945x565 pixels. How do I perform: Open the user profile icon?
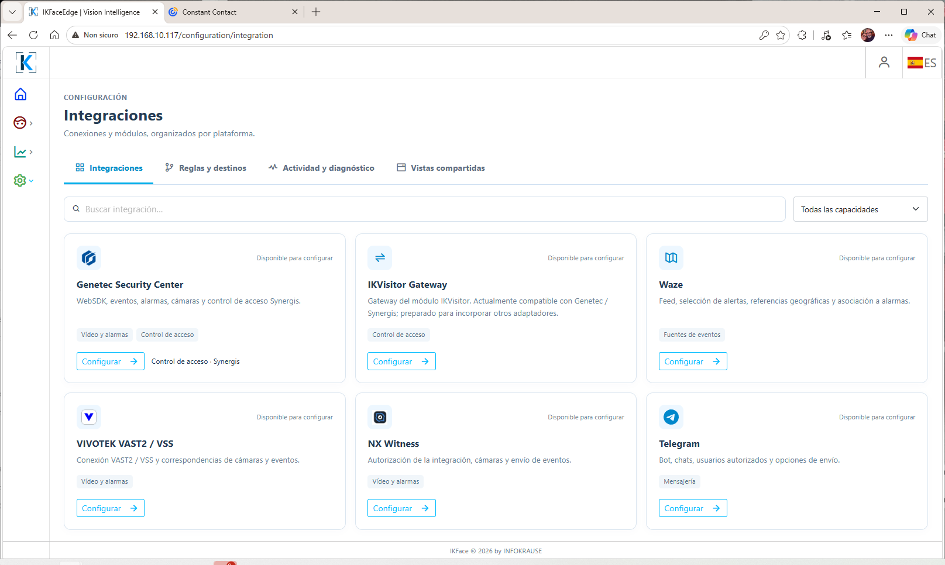click(x=884, y=63)
